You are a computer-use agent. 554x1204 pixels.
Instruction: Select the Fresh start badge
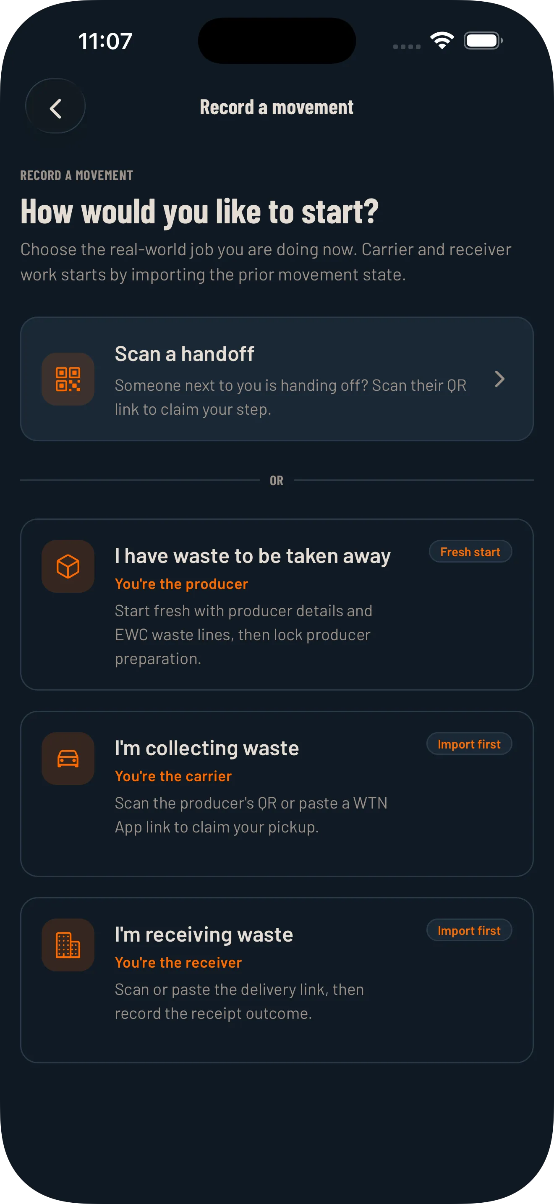click(x=470, y=552)
